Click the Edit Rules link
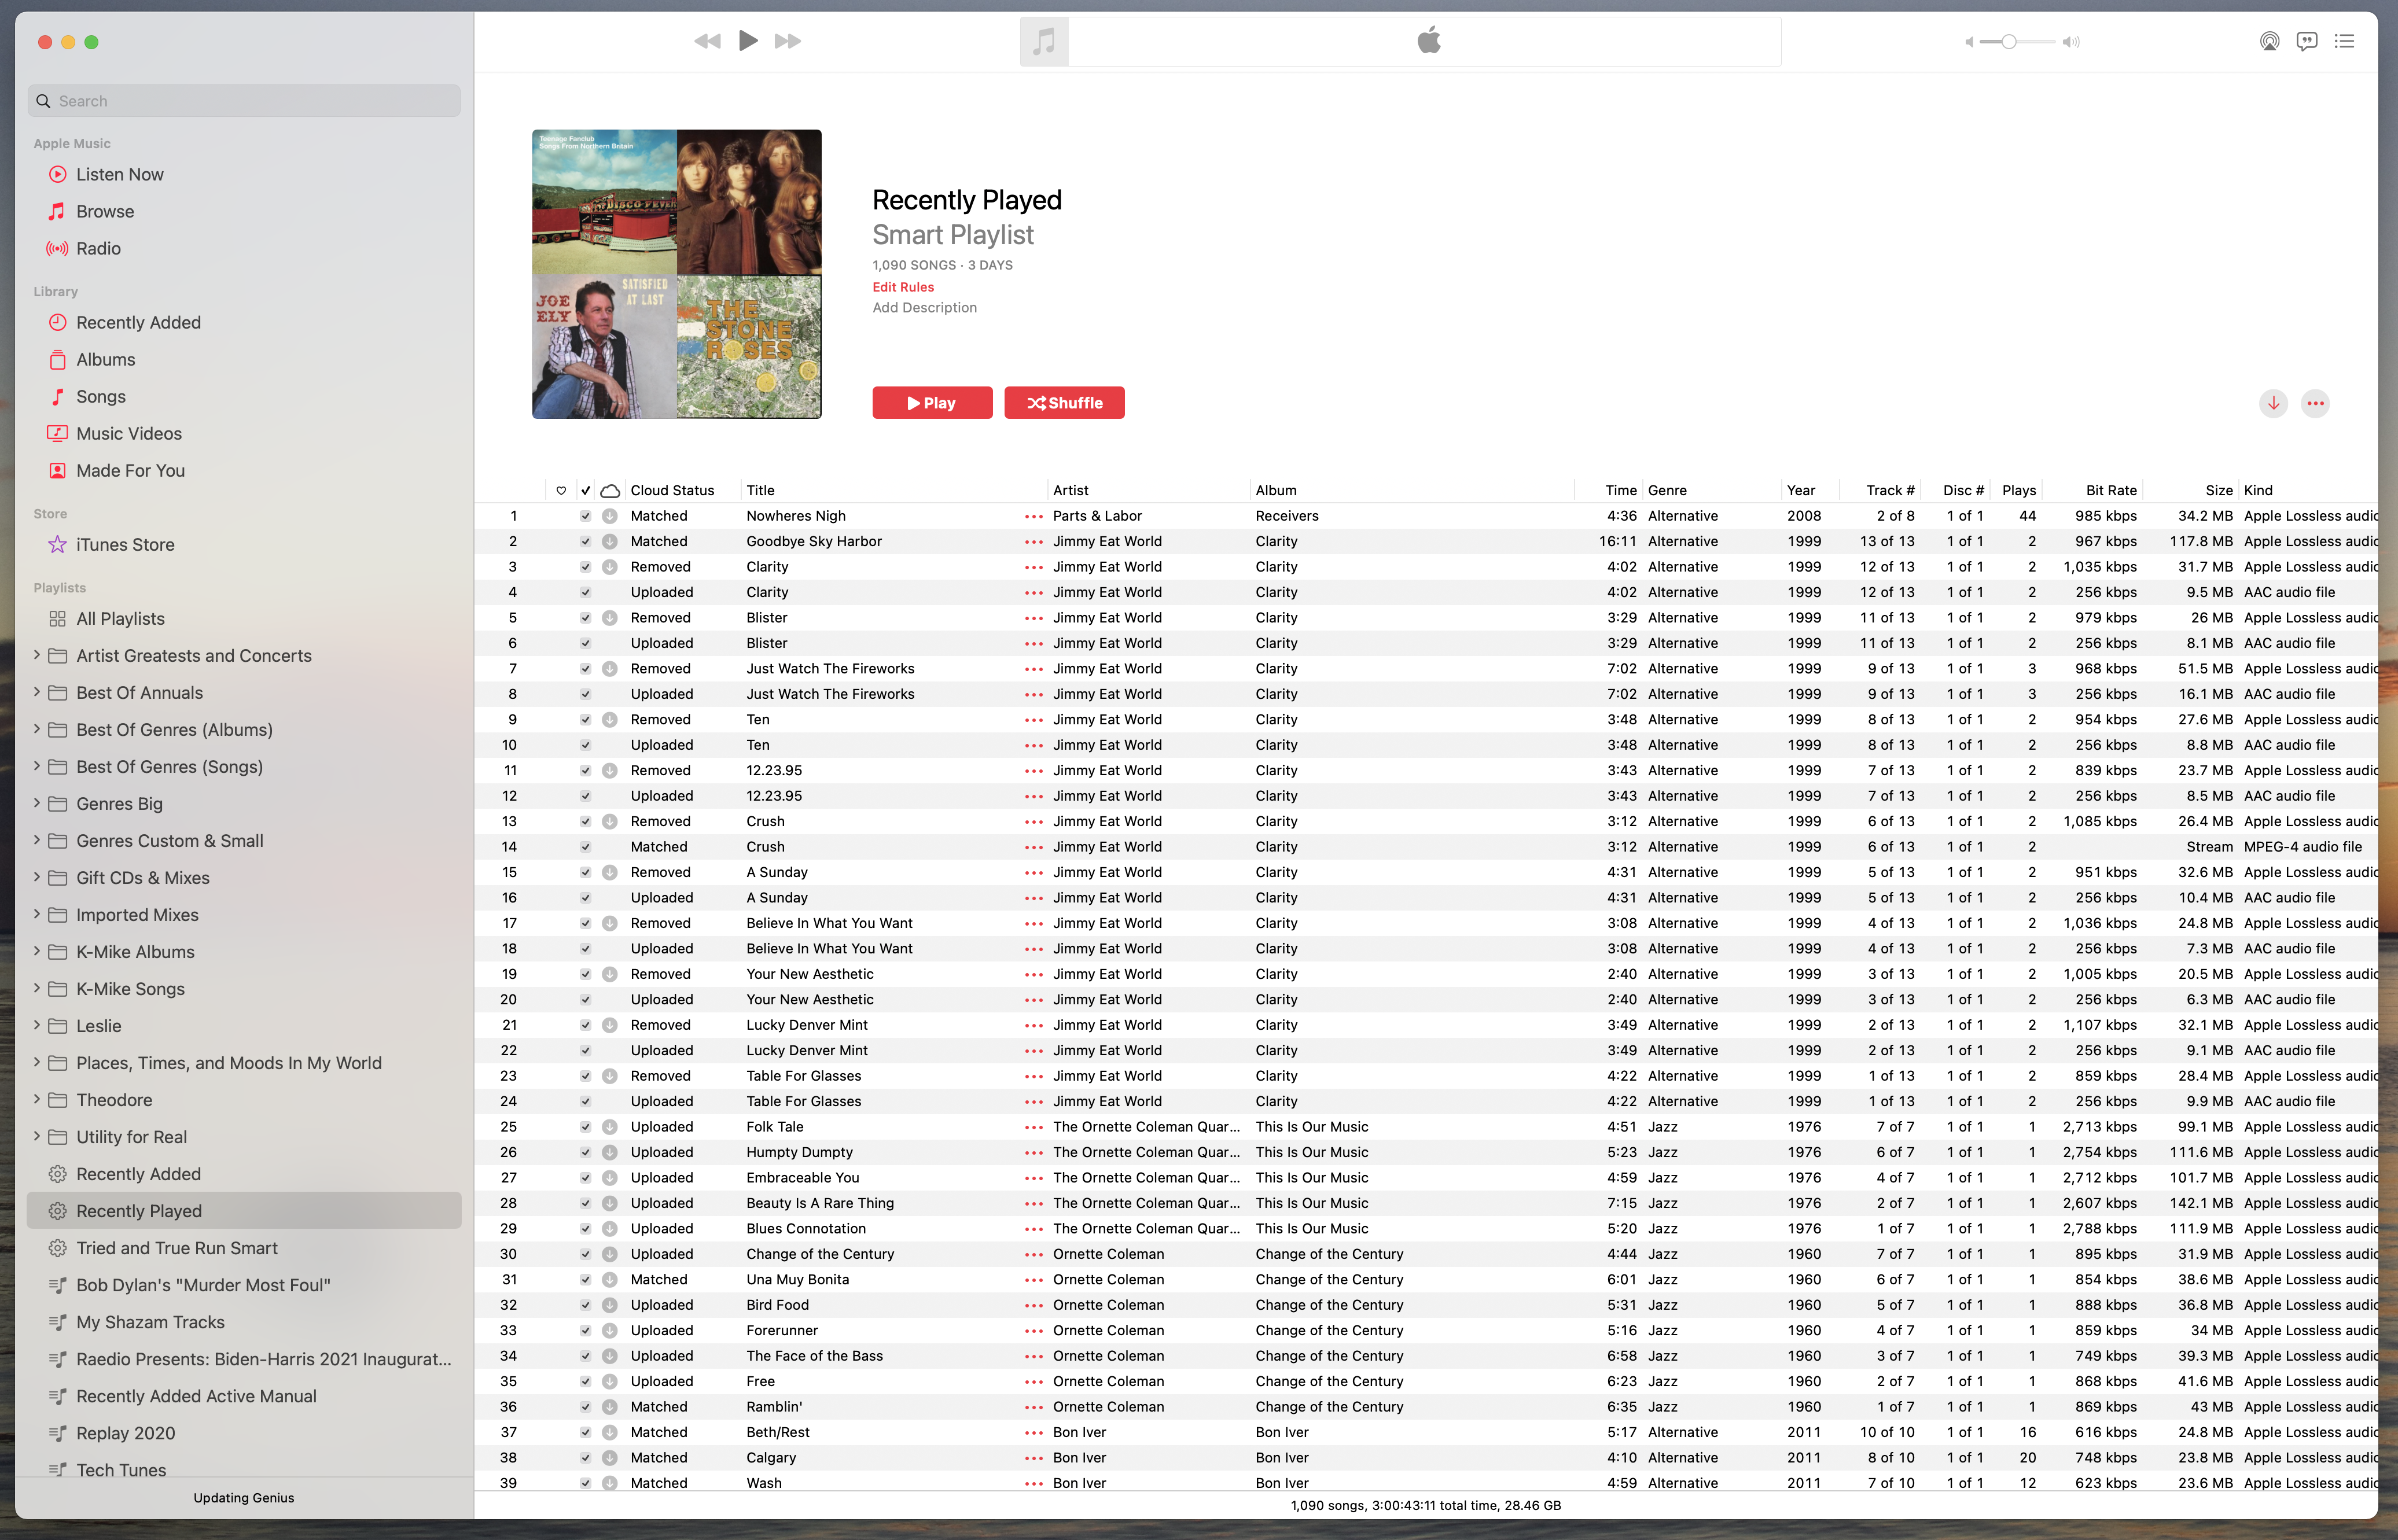This screenshot has height=1540, width=2398. [903, 287]
